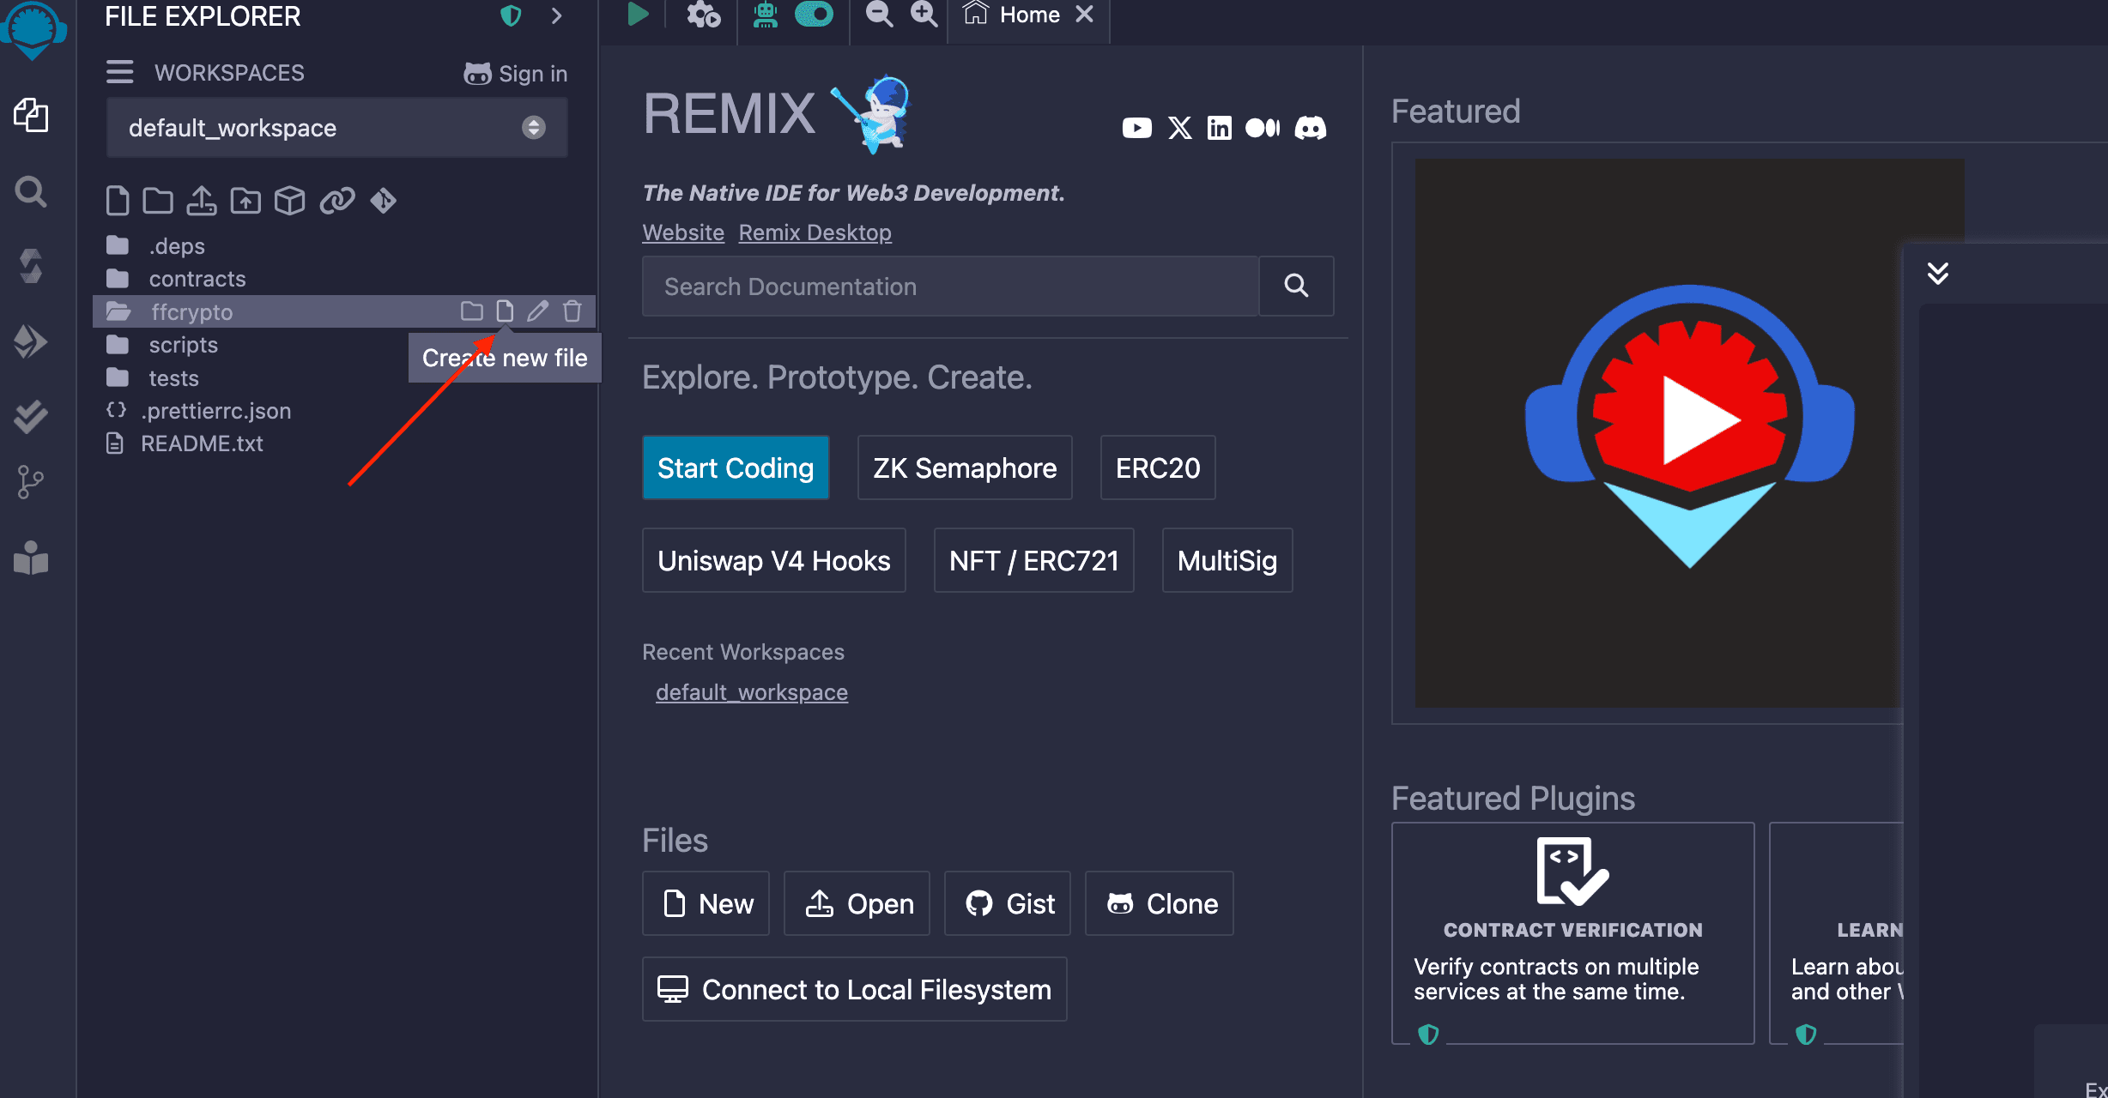2108x1098 pixels.
Task: Click the connect to localhost link icon
Action: [337, 201]
